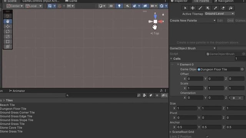Screen dimensions: 246x138
Task: Toggle the scene gizmos button
Action: pos(161,6)
